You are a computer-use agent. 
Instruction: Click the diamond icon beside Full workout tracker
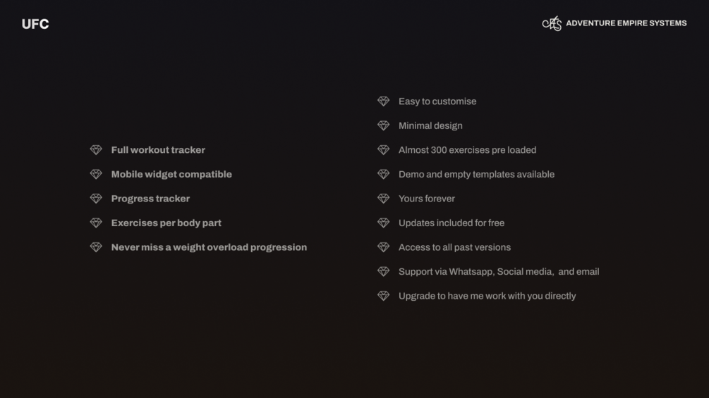pyautogui.click(x=96, y=150)
